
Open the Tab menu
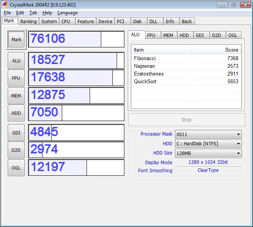[x=33, y=13]
